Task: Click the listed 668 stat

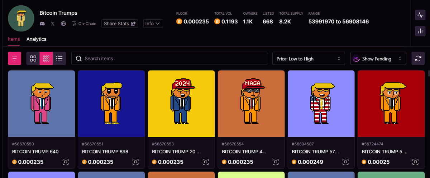Action: click(268, 21)
